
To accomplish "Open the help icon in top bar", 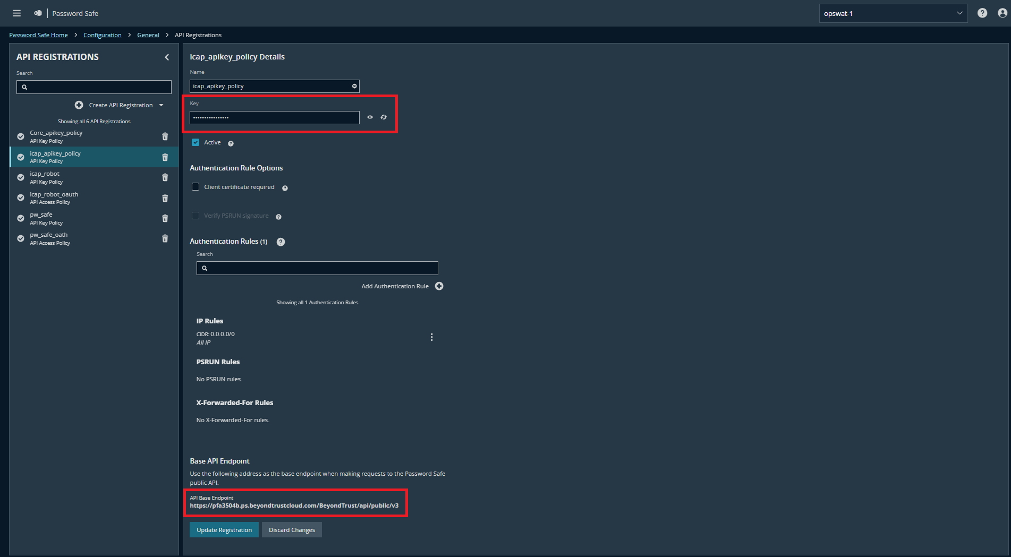I will point(982,13).
